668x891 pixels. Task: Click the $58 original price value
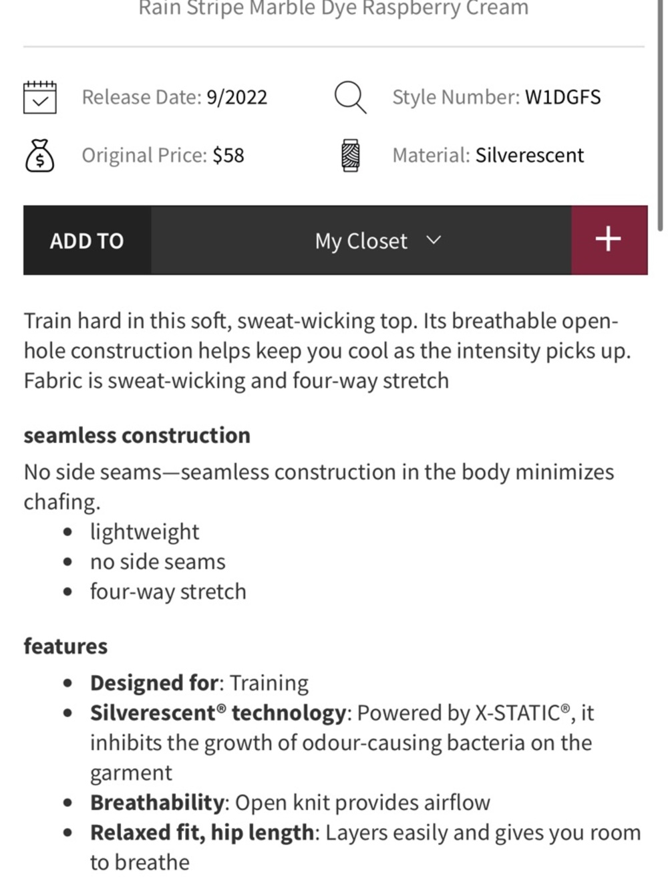[228, 155]
